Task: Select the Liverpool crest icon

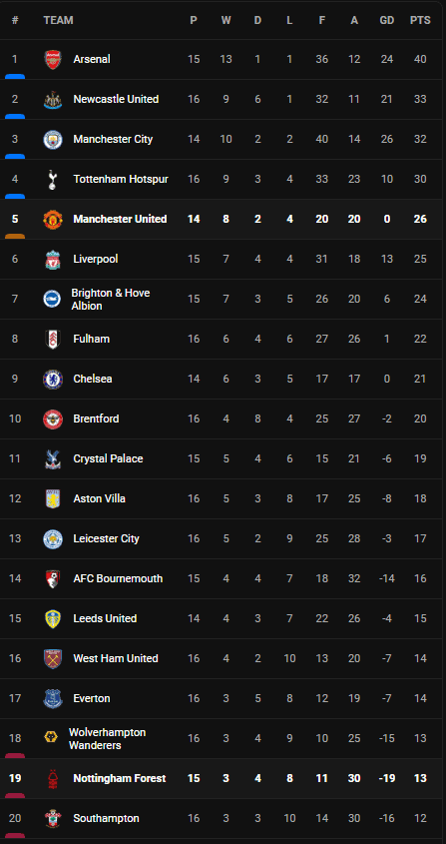Action: pos(53,259)
